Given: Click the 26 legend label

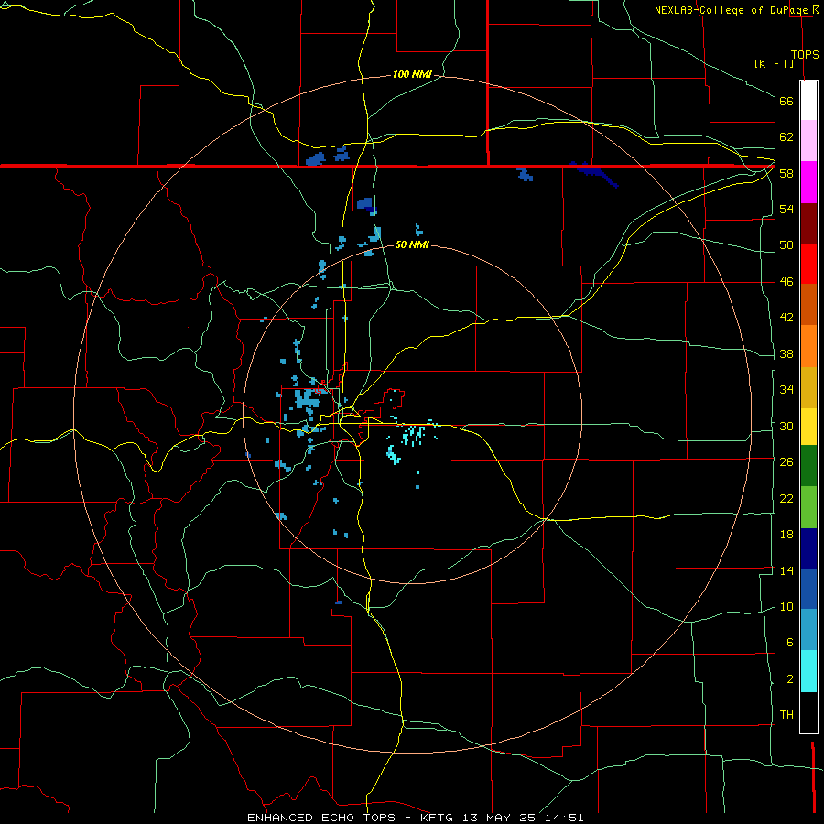Looking at the screenshot, I should pos(786,462).
